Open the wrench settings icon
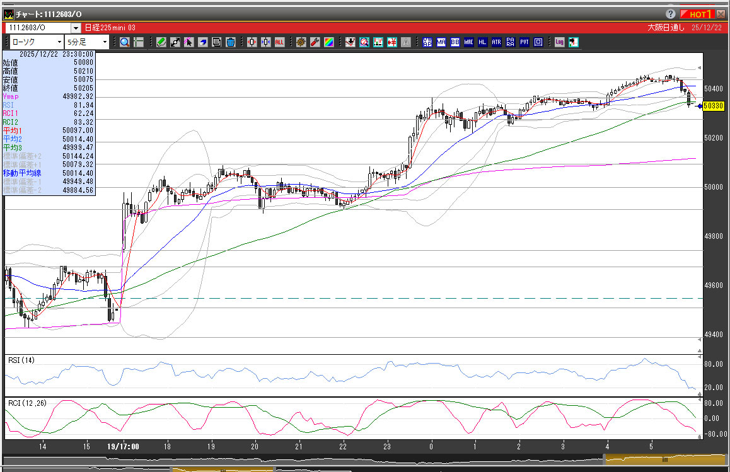The width and height of the screenshot is (730, 472). 315,42
